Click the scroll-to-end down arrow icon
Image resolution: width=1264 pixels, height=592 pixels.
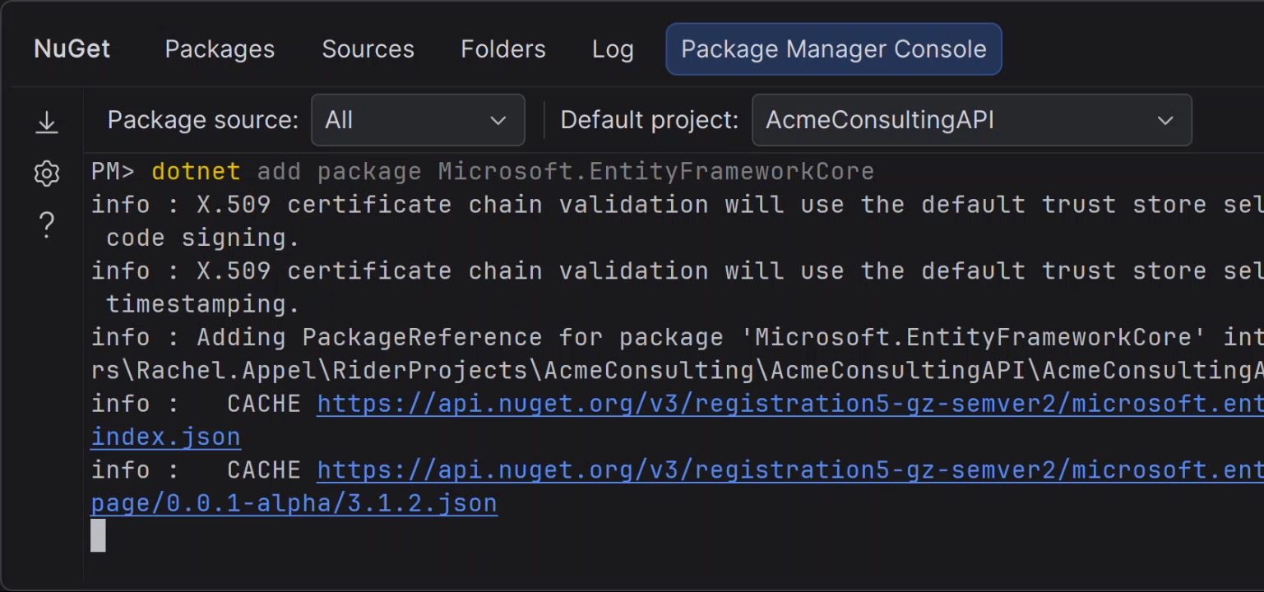[47, 123]
